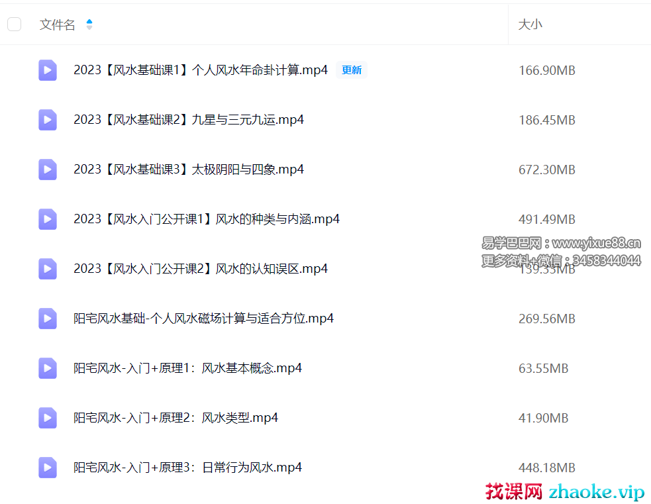Click video icon for 九星与三元九运.mp4

click(x=47, y=120)
